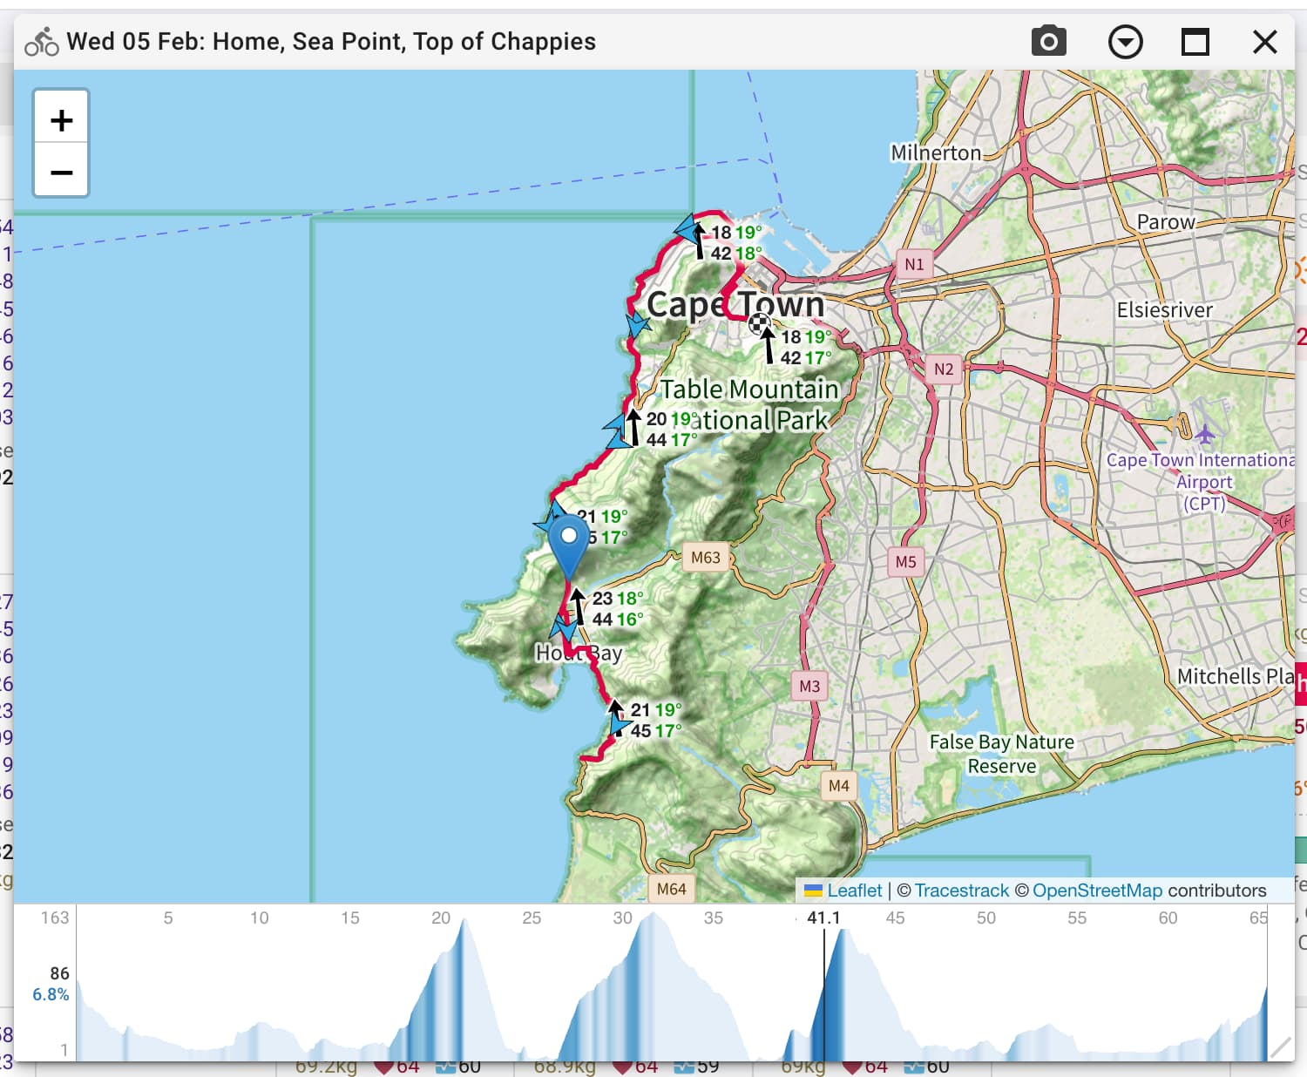The height and width of the screenshot is (1077, 1307).
Task: Click the M64 road shield
Action: (671, 888)
